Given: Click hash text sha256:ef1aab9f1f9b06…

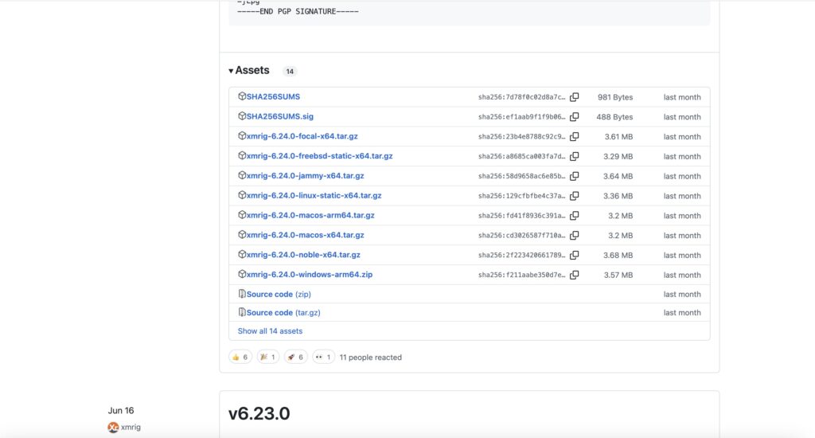Looking at the screenshot, I should click(x=522, y=117).
